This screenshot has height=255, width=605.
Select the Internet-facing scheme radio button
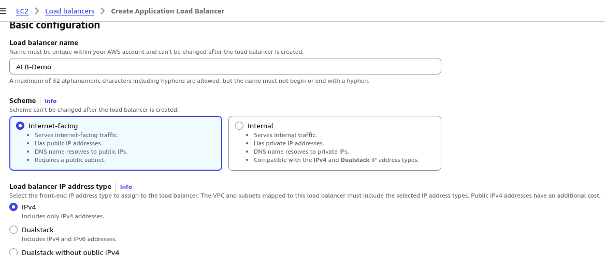(20, 126)
